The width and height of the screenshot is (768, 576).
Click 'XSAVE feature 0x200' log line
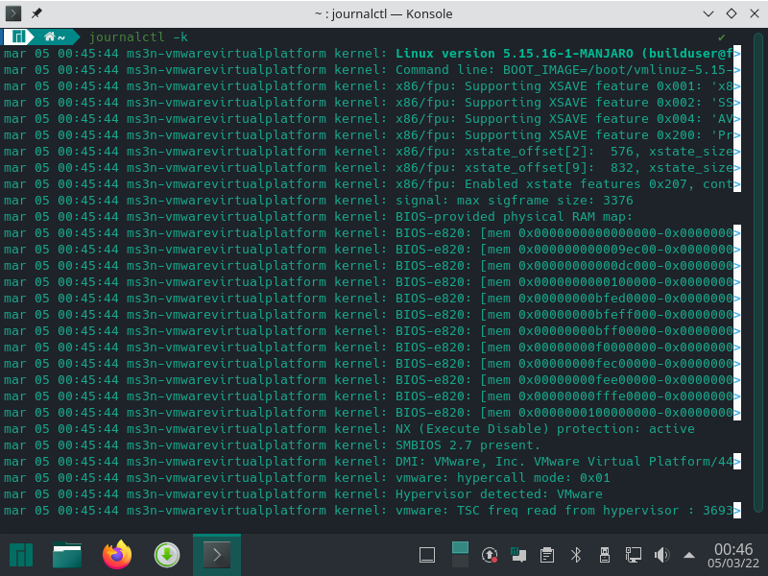click(372, 135)
